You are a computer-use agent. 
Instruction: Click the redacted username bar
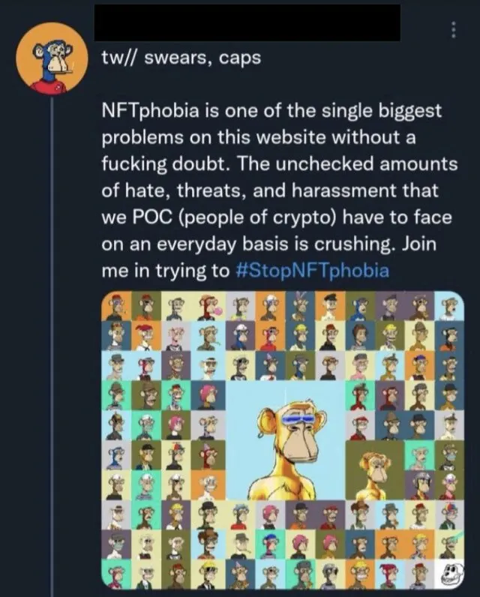pyautogui.click(x=247, y=22)
